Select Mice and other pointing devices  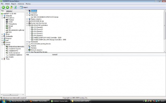pos(41,44)
